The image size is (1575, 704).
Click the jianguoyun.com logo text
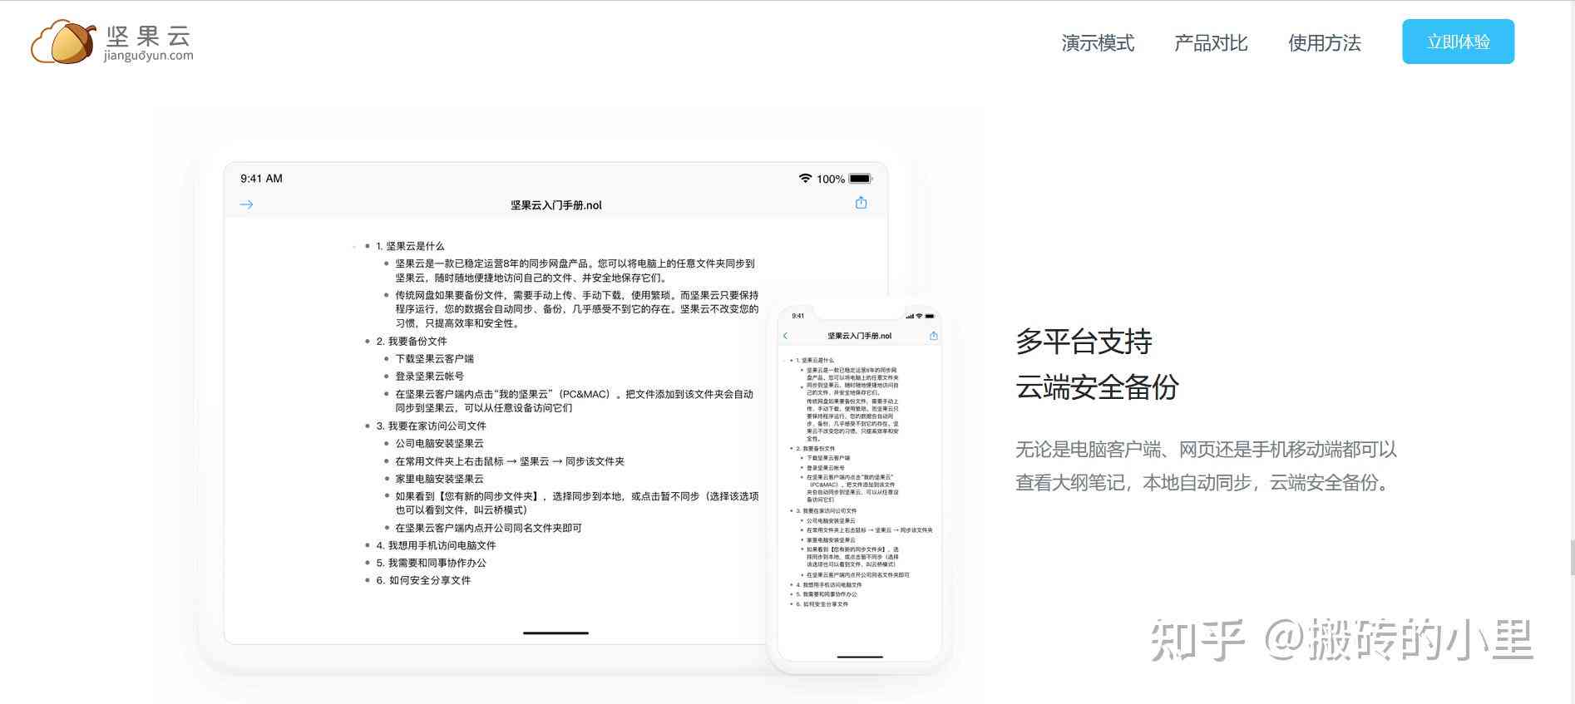click(148, 56)
